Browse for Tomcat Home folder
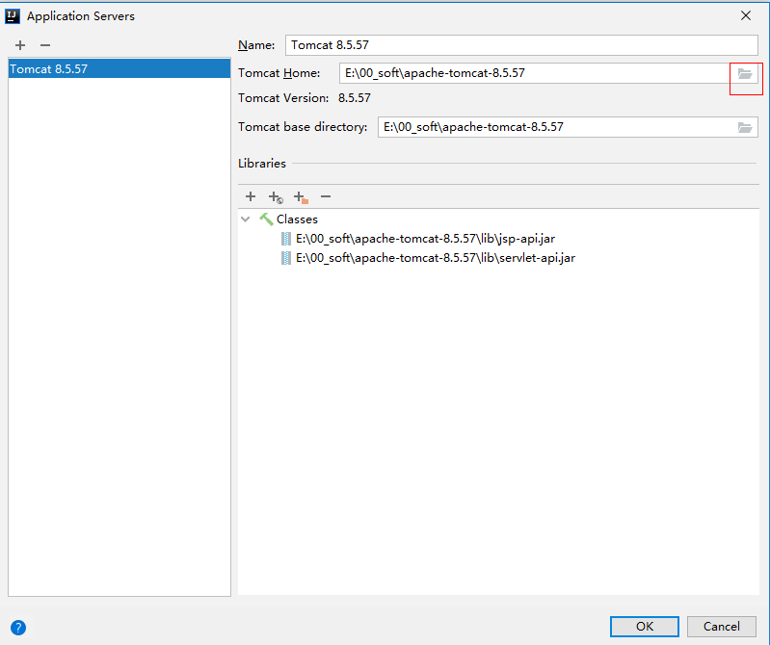 click(x=745, y=73)
